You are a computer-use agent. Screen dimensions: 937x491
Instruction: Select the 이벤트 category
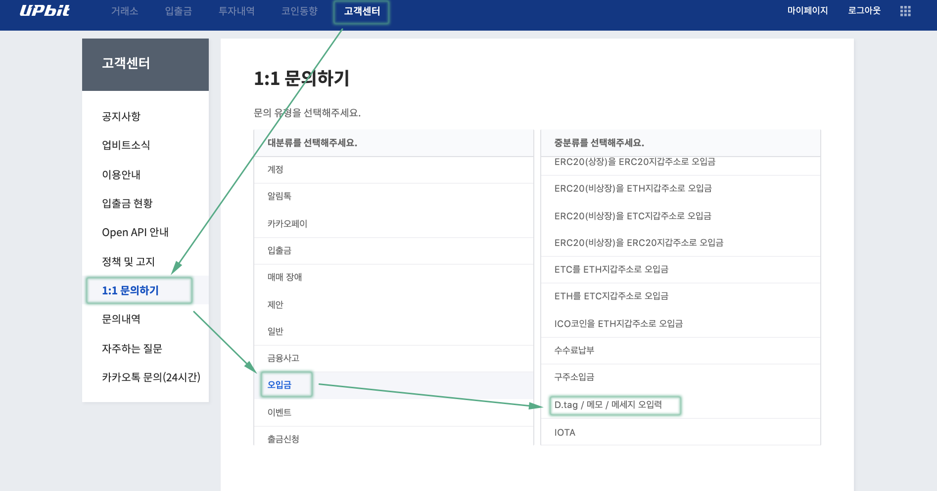click(394, 412)
